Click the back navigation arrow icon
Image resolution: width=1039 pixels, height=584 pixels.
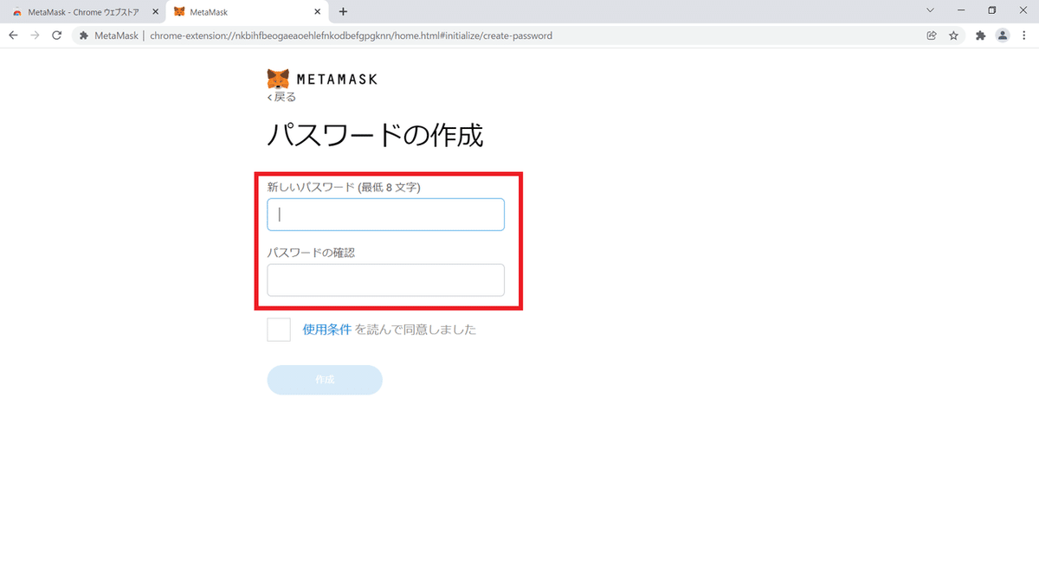click(x=12, y=36)
